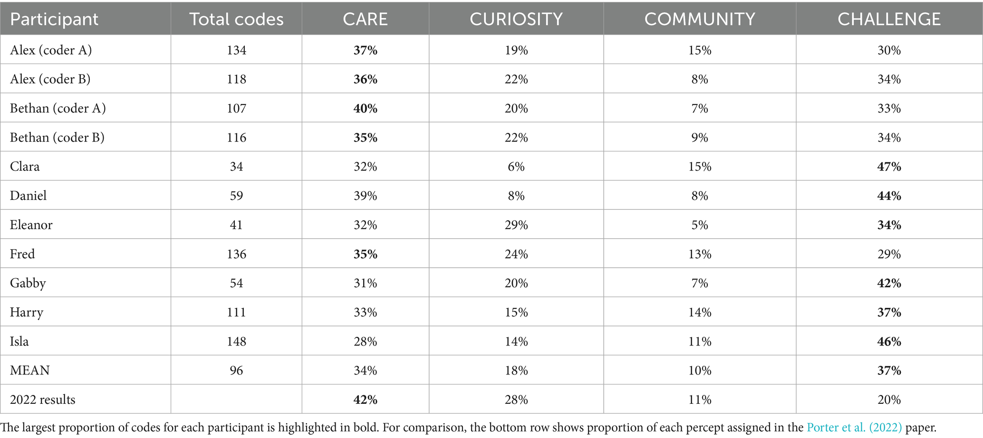
Task: Click the COMMUNITY column header
Action: tap(700, 19)
